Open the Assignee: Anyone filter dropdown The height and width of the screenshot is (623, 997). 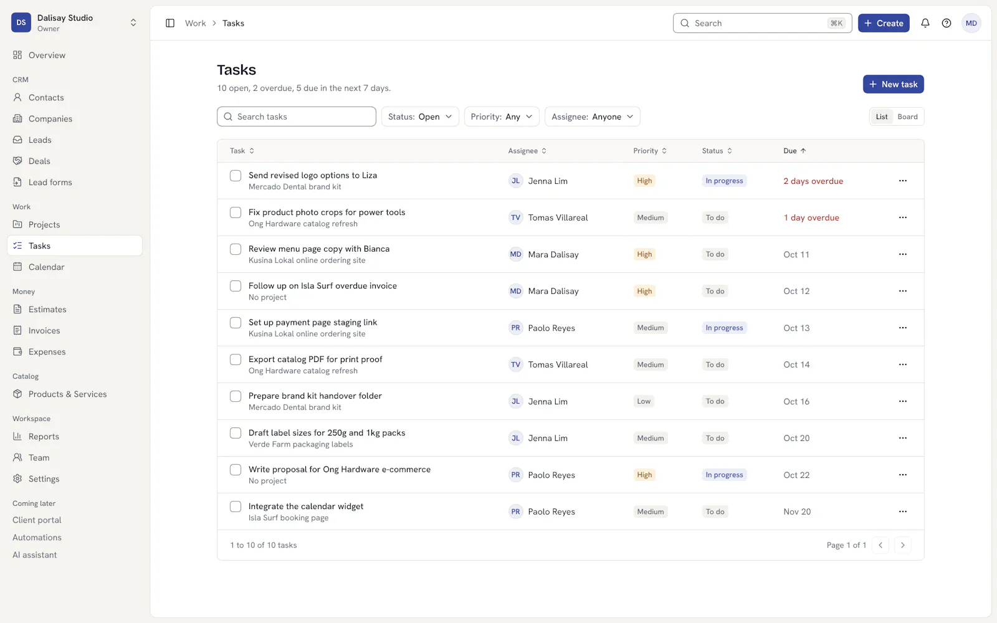593,117
